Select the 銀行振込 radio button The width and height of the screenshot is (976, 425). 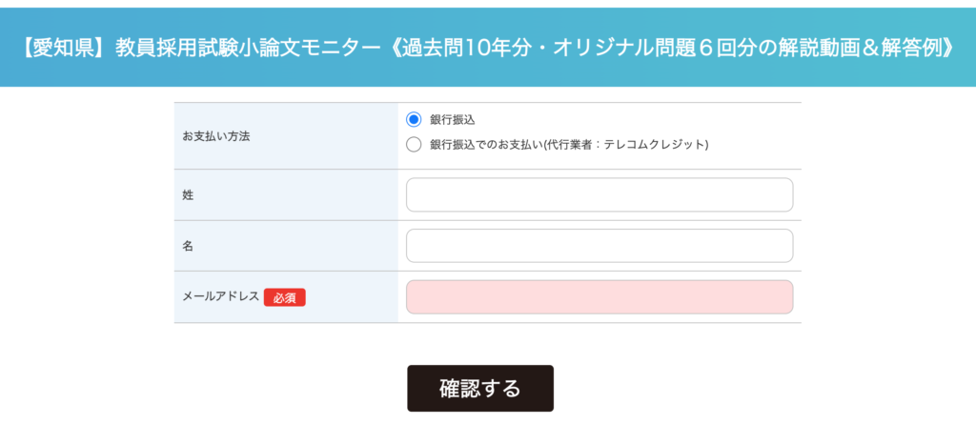[414, 119]
